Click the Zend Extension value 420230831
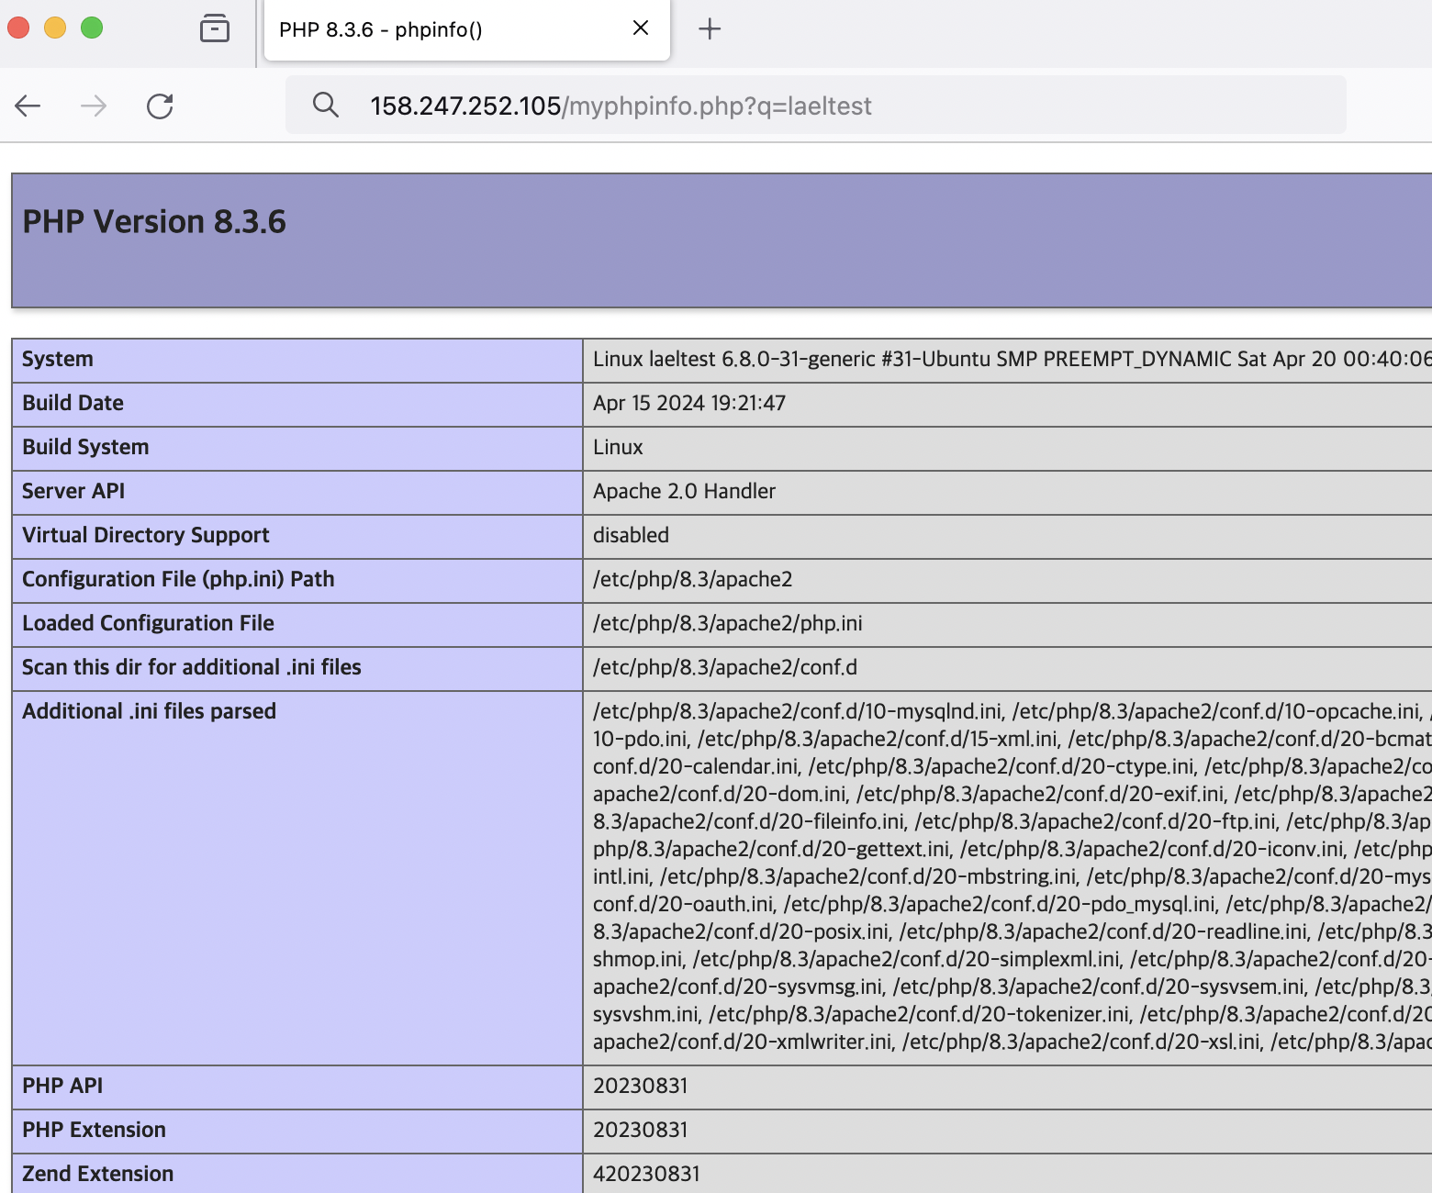This screenshot has height=1193, width=1432. pos(646,1174)
